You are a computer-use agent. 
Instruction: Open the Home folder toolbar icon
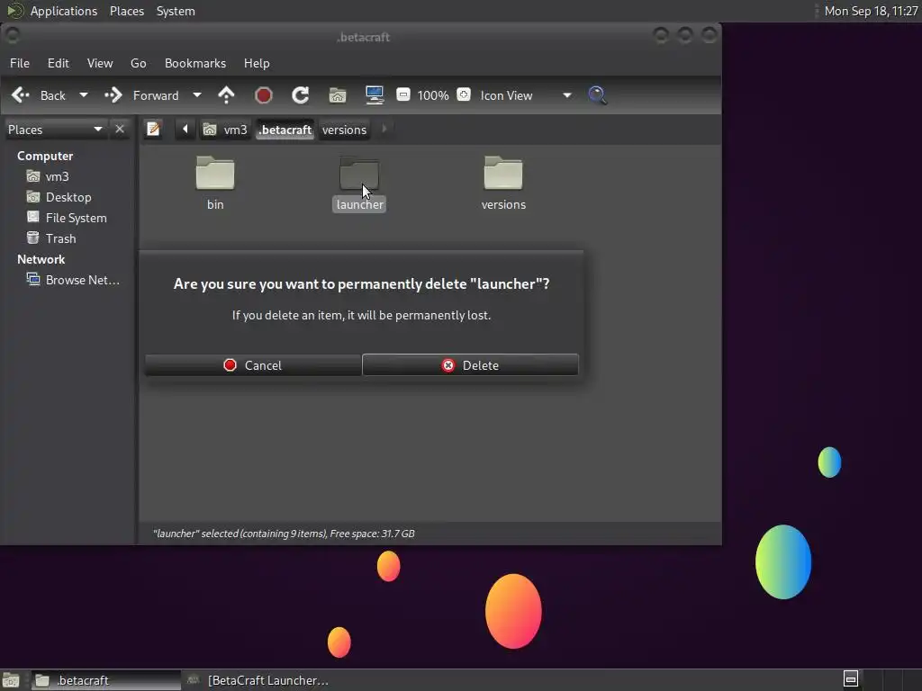[x=338, y=94]
